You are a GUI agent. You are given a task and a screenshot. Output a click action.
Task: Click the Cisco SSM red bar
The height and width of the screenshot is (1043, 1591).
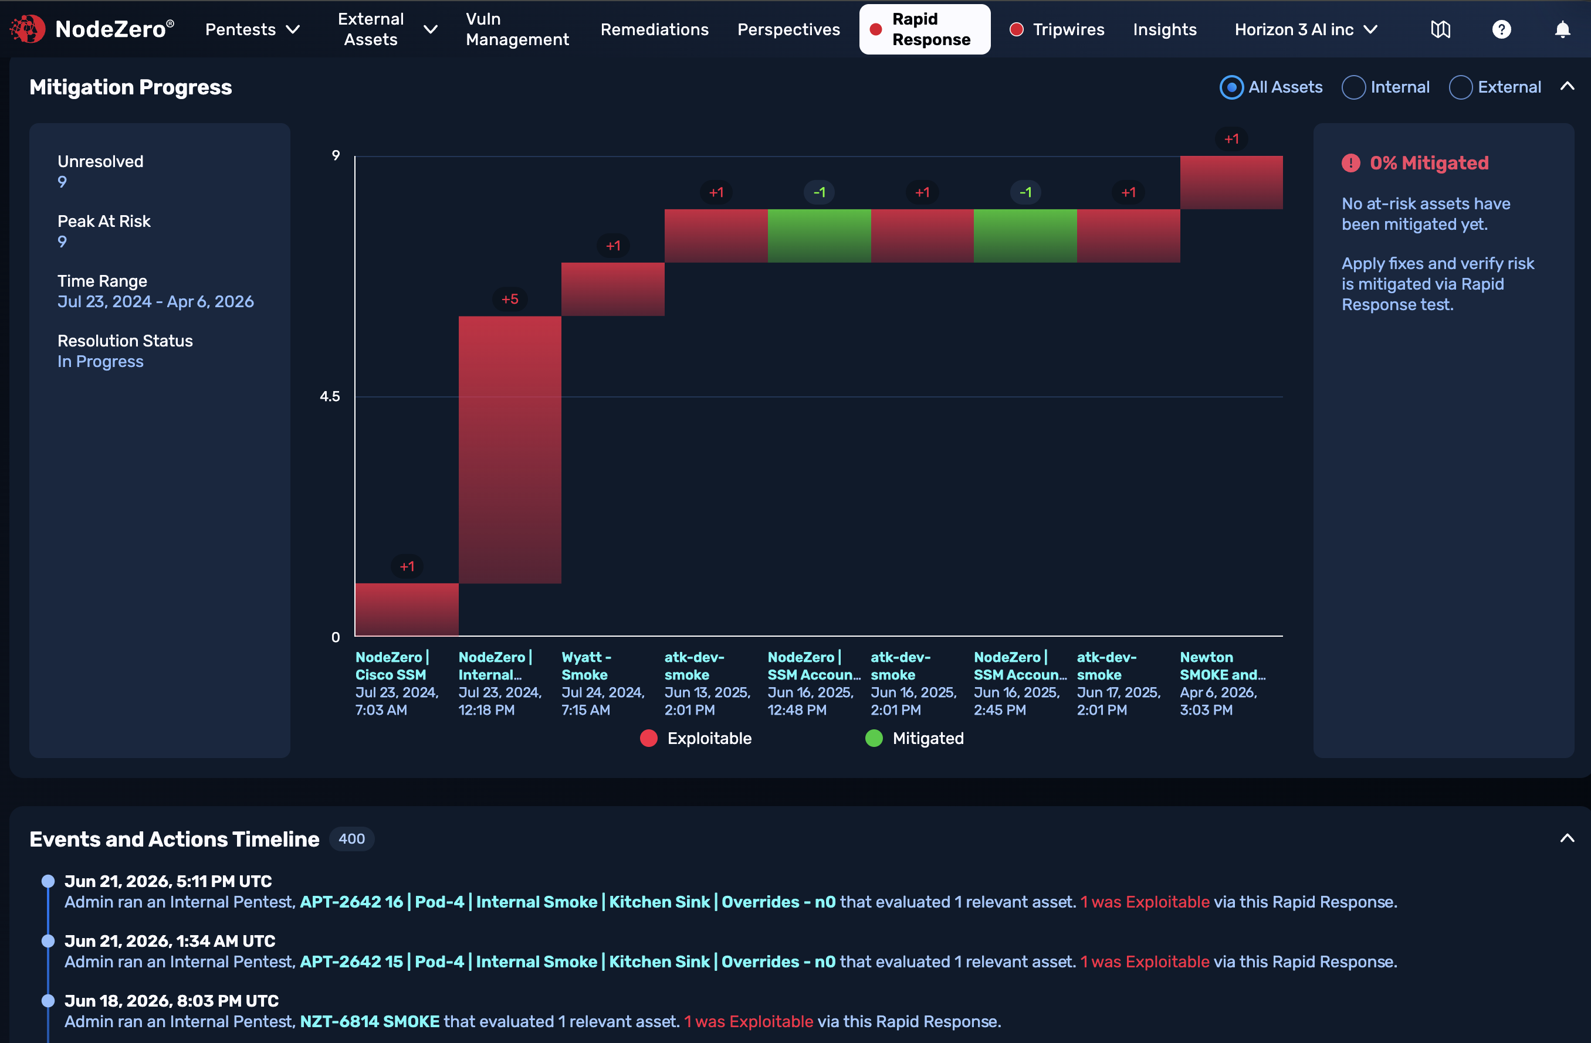click(x=407, y=609)
